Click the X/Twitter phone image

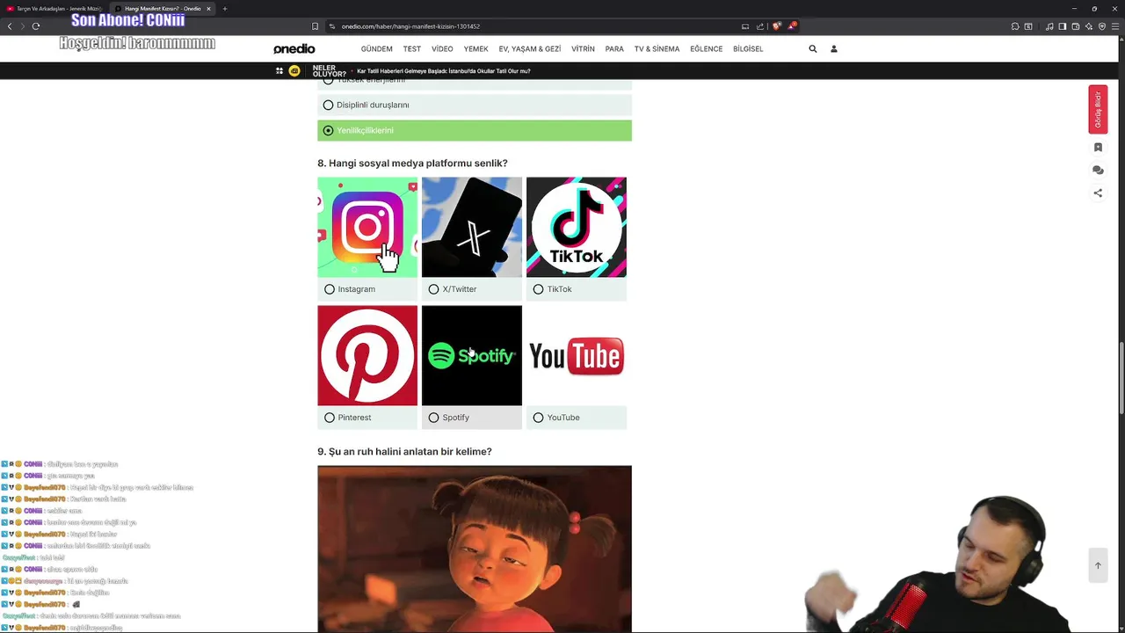click(x=472, y=227)
